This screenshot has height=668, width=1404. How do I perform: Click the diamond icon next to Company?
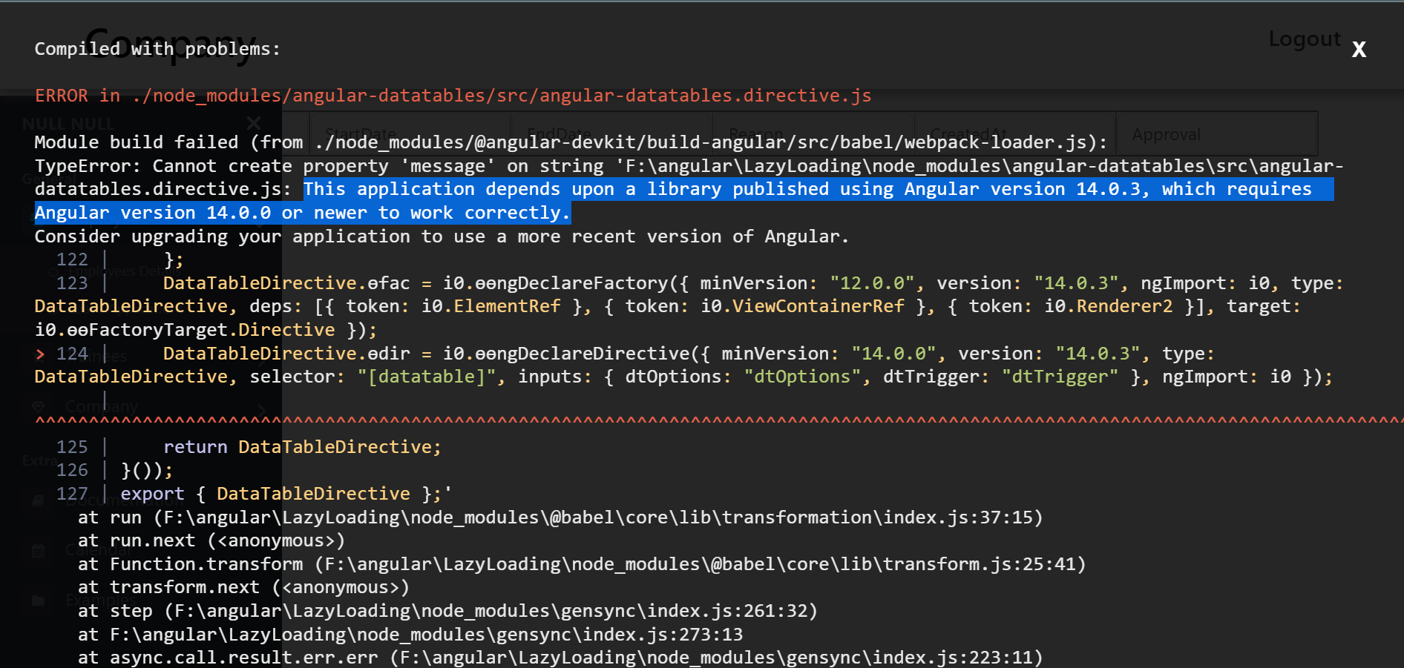pyautogui.click(x=38, y=406)
